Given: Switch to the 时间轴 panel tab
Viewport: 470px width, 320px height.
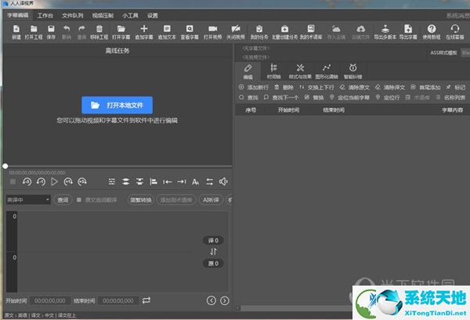Looking at the screenshot, I should (x=273, y=71).
